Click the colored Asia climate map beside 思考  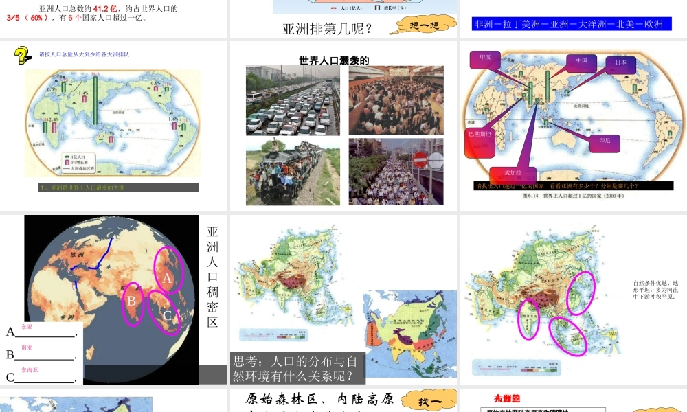pyautogui.click(x=409, y=333)
